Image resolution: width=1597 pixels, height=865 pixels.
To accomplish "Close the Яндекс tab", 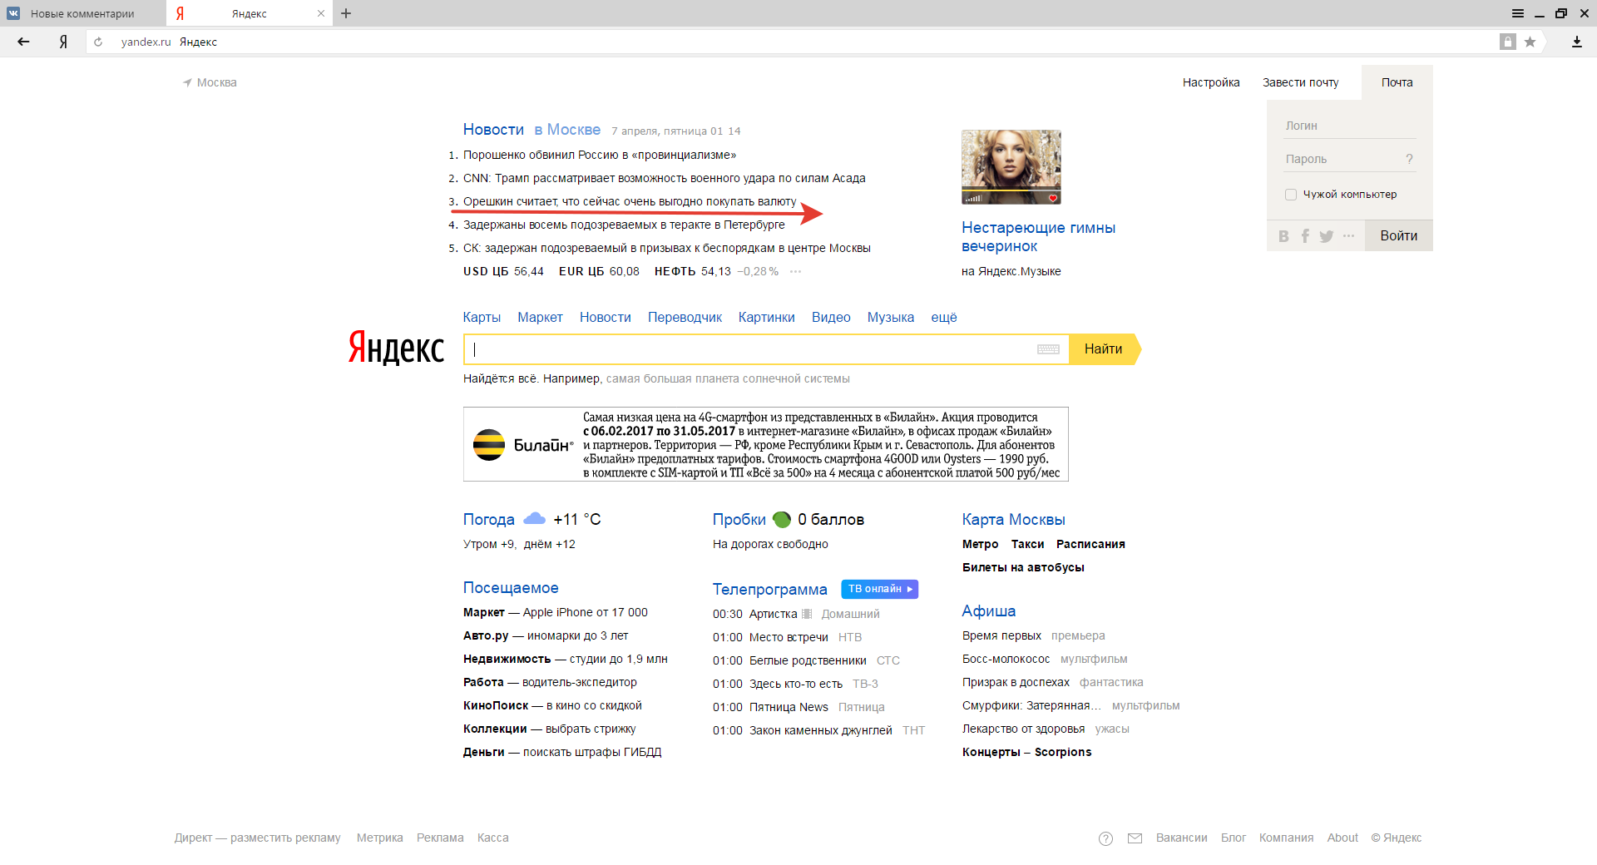I will tap(321, 13).
